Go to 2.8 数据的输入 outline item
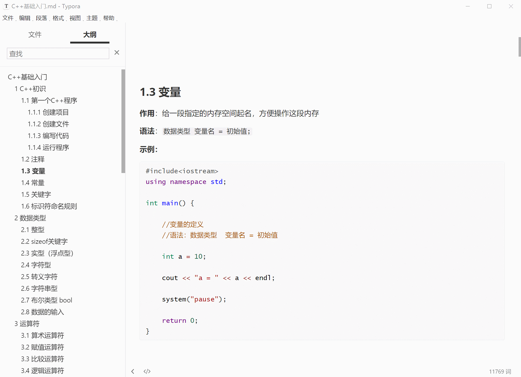The width and height of the screenshot is (521, 377). pos(42,312)
